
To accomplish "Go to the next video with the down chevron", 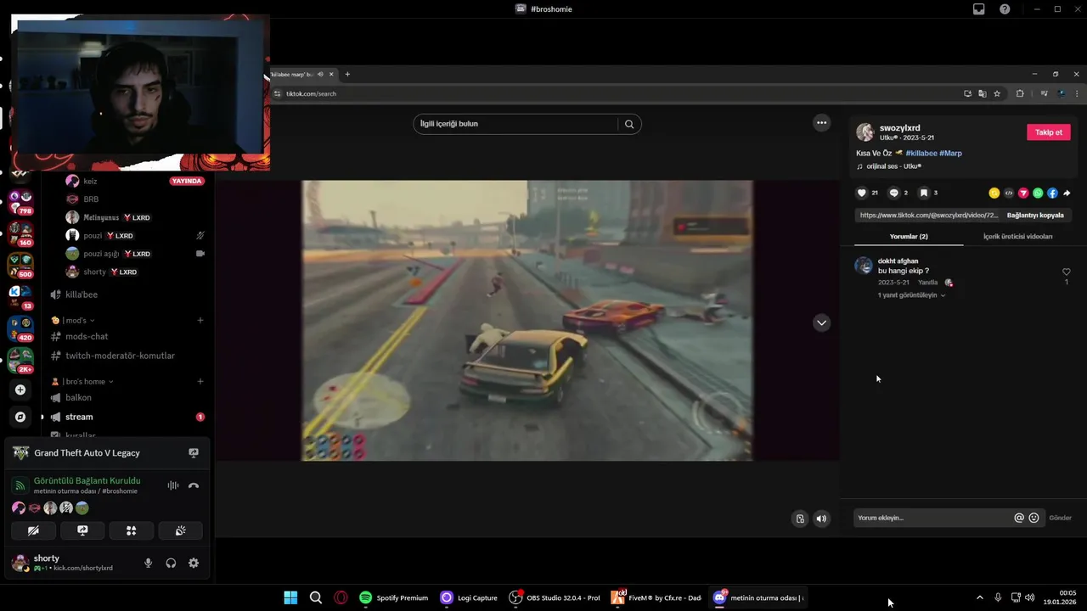I will click(821, 322).
